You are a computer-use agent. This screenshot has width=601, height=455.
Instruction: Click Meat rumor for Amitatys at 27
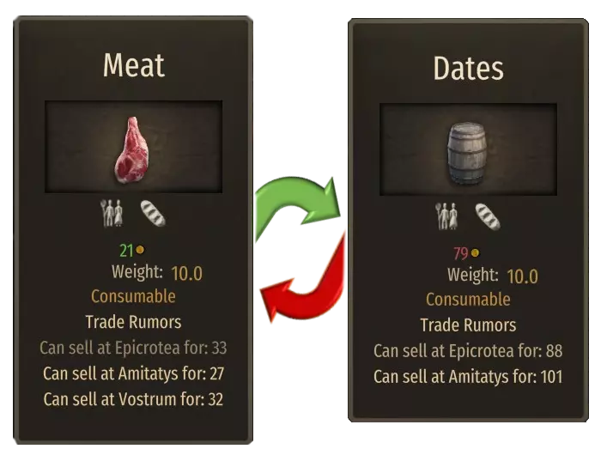tap(133, 373)
